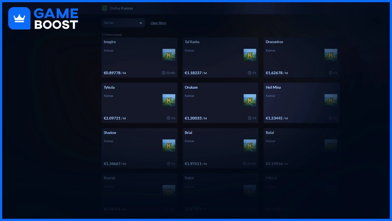Click the Kamas icon in Tal Kasha card
The image size is (392, 221).
coord(250,55)
